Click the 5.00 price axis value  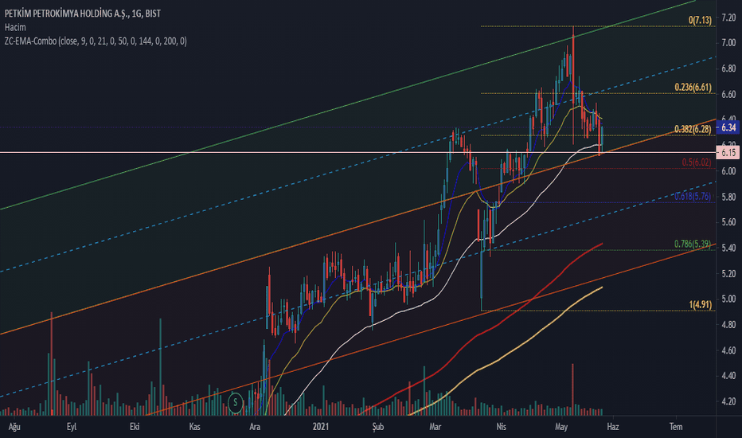tap(728, 299)
